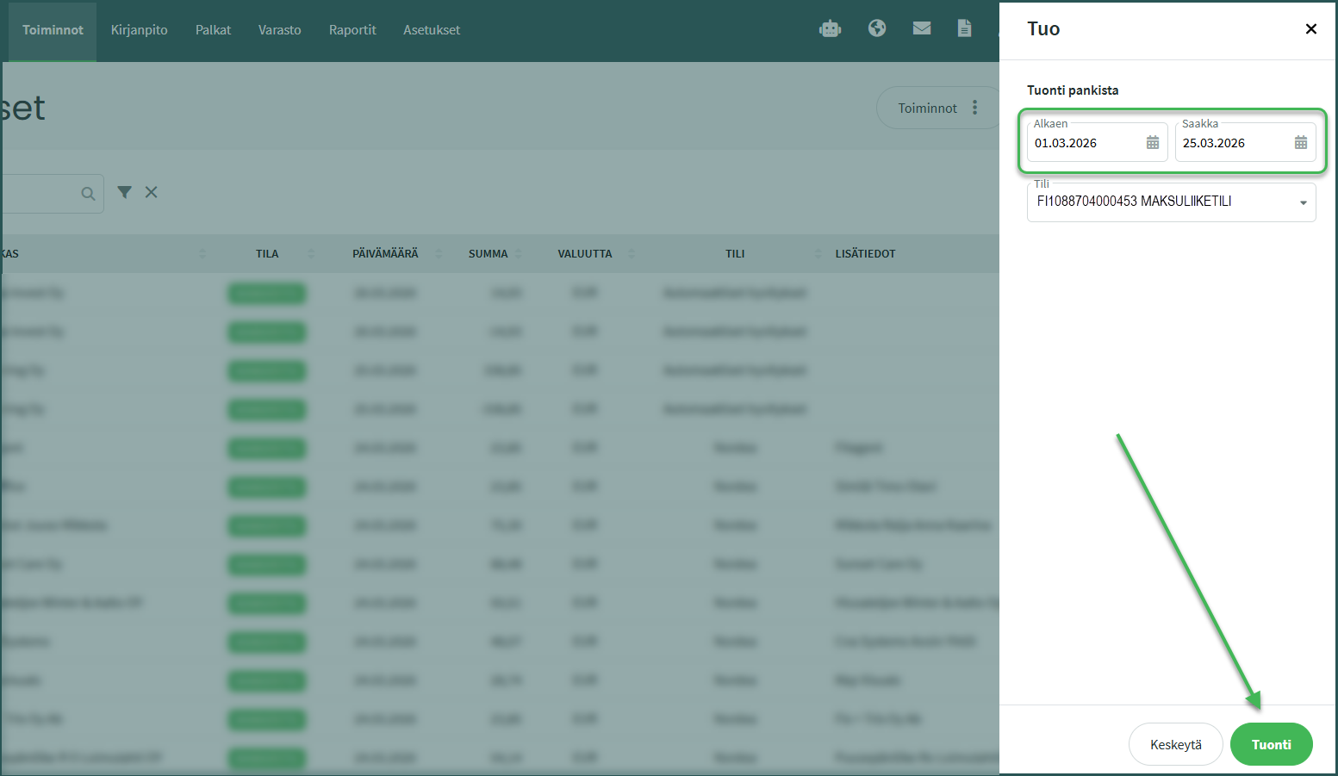The image size is (1338, 776).
Task: Expand the Tili account dropdown
Action: (1303, 202)
